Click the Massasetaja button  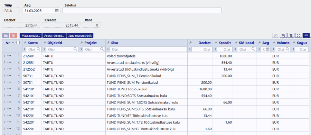(x=31, y=36)
